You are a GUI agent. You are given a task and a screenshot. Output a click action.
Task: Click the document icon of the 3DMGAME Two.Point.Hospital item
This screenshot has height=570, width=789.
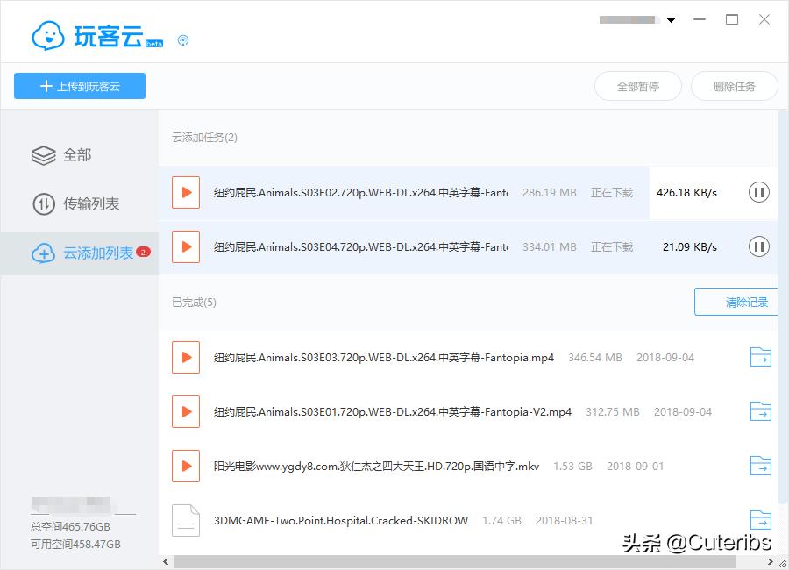[x=185, y=520]
